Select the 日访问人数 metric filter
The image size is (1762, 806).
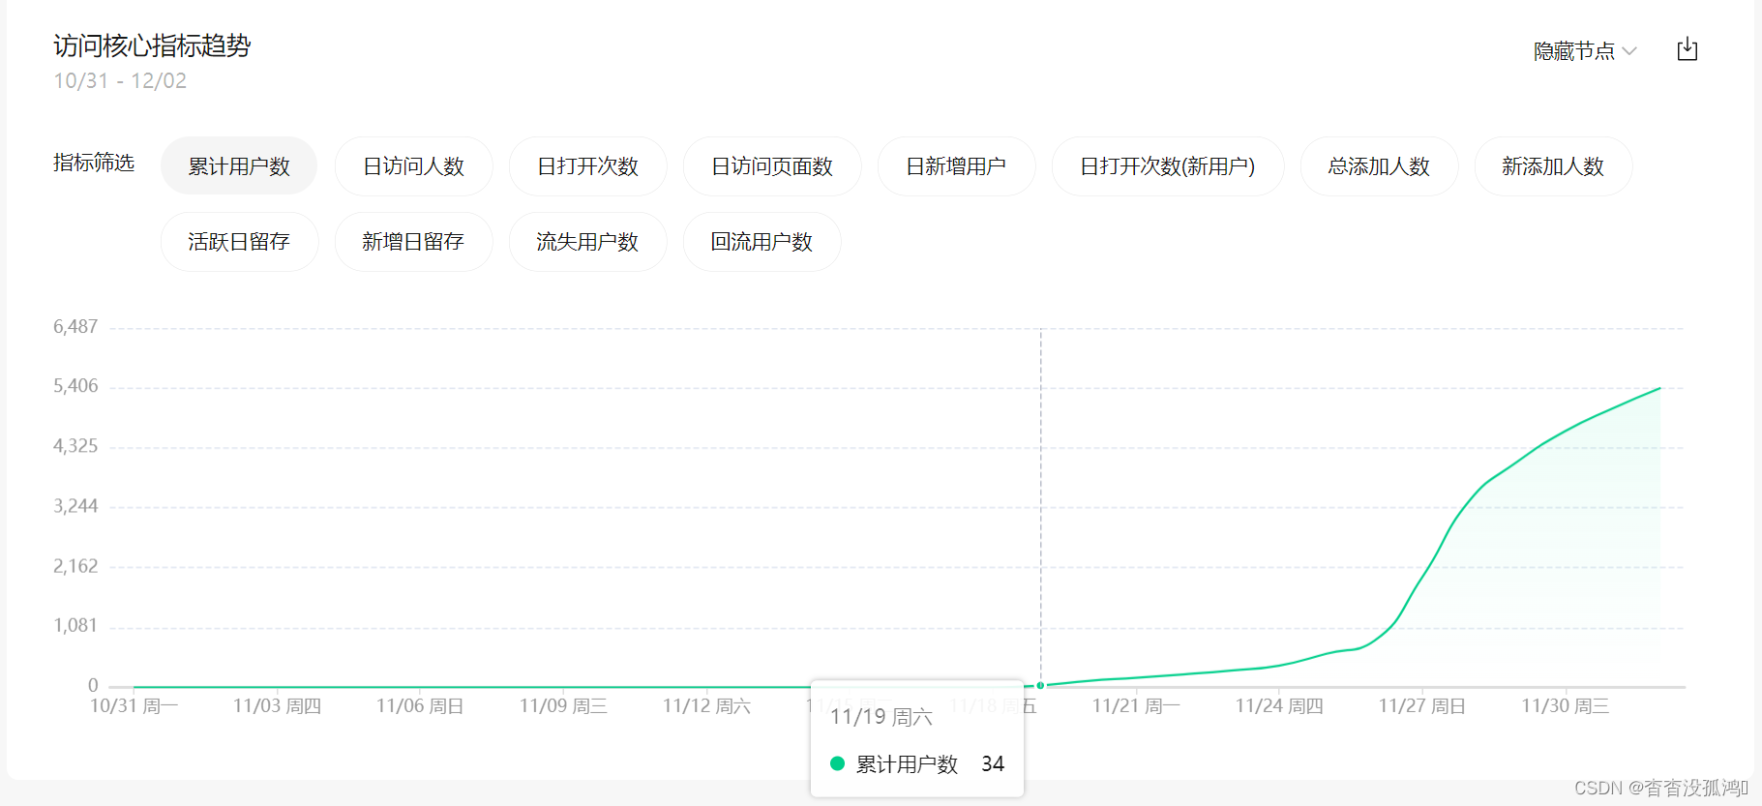[413, 166]
